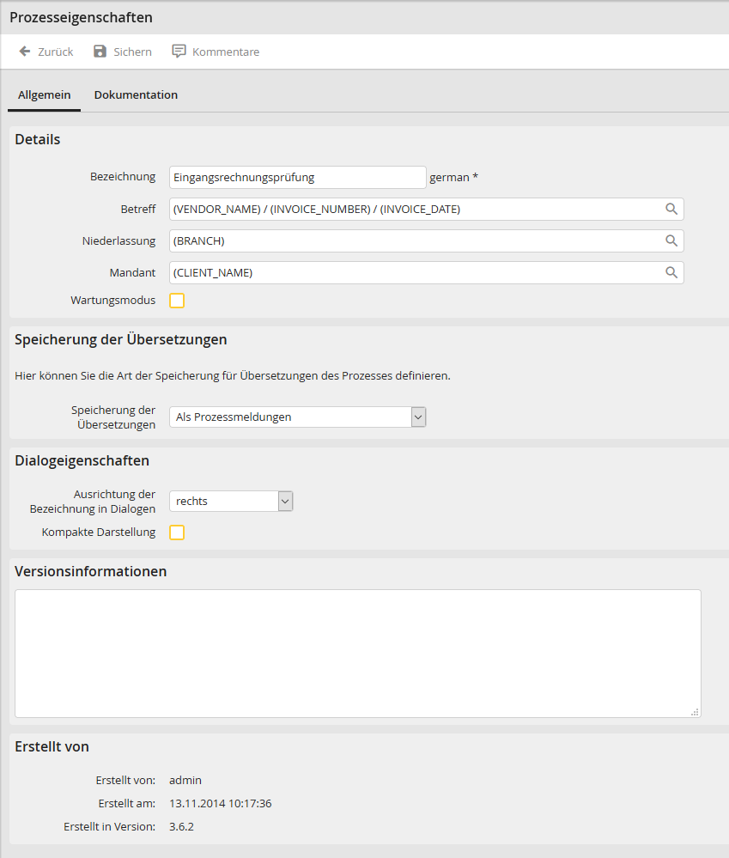Focus the Mandant (CLIENT_NAME) field
This screenshot has height=858, width=729.
click(x=412, y=272)
